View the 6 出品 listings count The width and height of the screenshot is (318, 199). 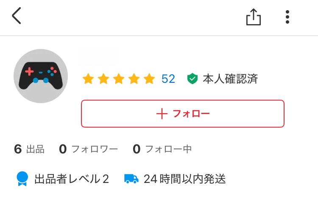pos(29,149)
